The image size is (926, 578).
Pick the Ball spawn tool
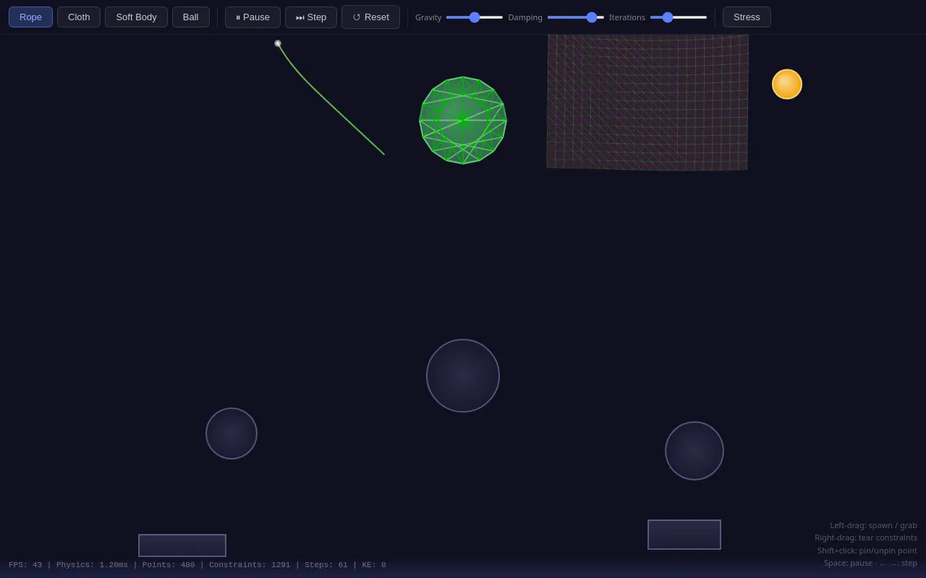pos(191,17)
